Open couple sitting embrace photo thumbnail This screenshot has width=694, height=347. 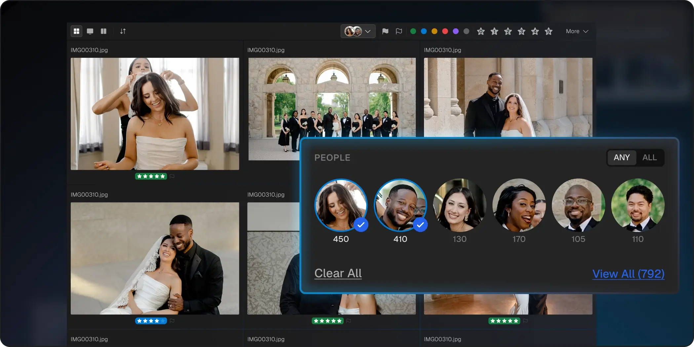(x=155, y=258)
